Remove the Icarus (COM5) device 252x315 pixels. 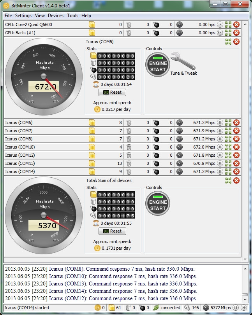click(236, 42)
